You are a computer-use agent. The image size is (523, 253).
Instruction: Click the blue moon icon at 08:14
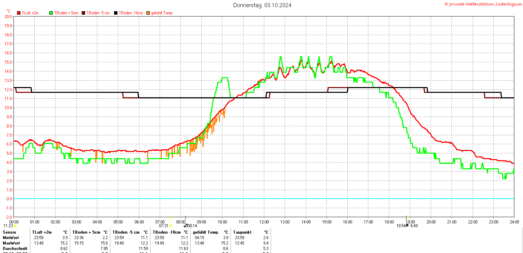point(186,225)
